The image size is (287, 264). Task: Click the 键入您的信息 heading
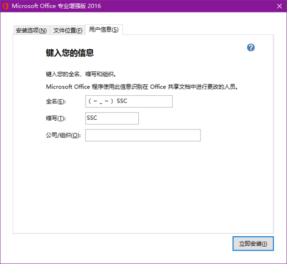(x=70, y=53)
